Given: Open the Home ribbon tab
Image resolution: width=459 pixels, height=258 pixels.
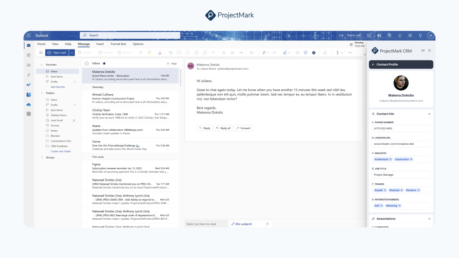Looking at the screenshot, I should click(x=41, y=44).
